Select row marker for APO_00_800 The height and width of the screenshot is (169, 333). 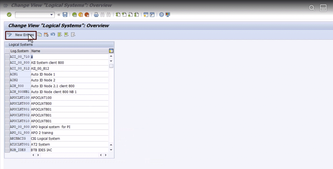click(x=7, y=127)
